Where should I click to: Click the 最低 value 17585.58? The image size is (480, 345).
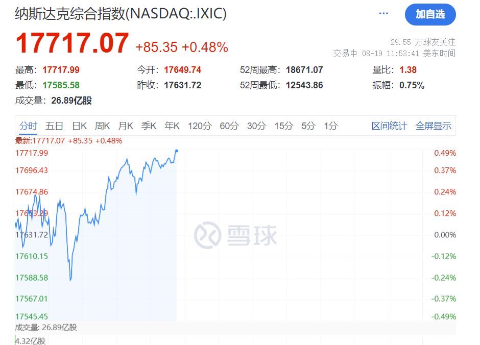tap(61, 85)
